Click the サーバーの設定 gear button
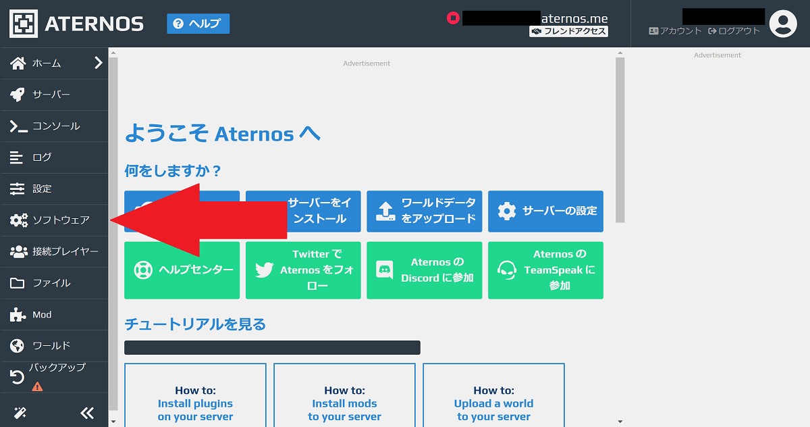Image resolution: width=810 pixels, height=427 pixels. click(545, 211)
